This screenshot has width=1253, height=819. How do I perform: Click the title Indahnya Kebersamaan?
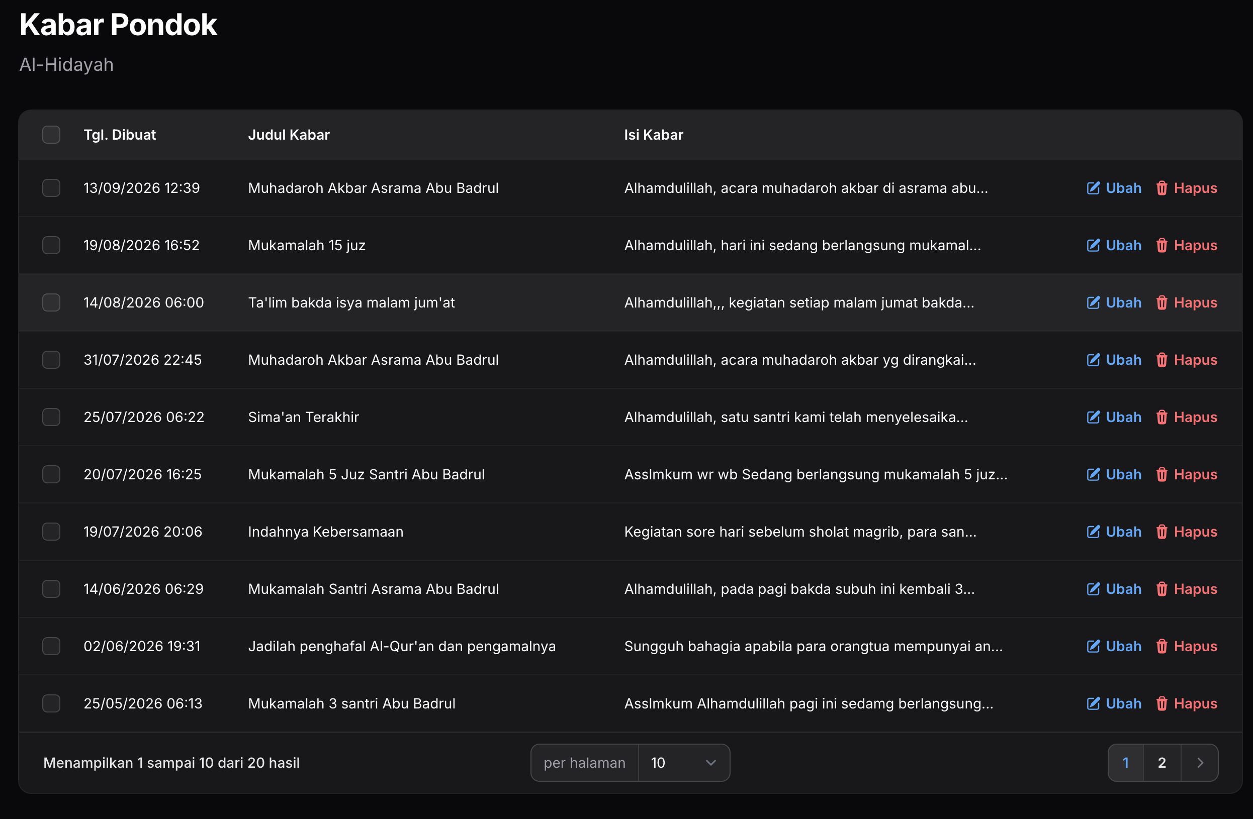tap(325, 532)
